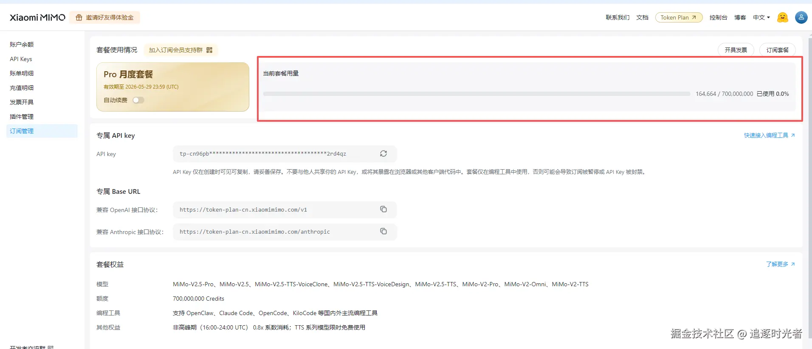Click 联系我们 in the top navigation
The width and height of the screenshot is (812, 349).
click(617, 17)
